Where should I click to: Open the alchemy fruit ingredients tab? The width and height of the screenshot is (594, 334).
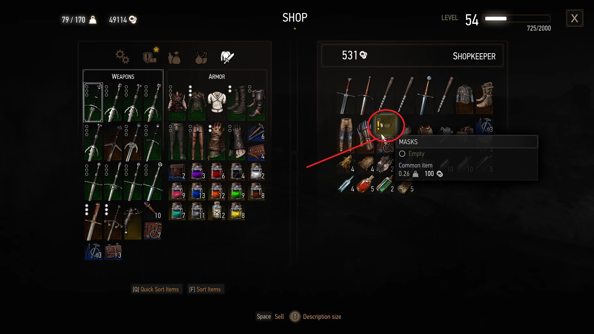(x=201, y=57)
